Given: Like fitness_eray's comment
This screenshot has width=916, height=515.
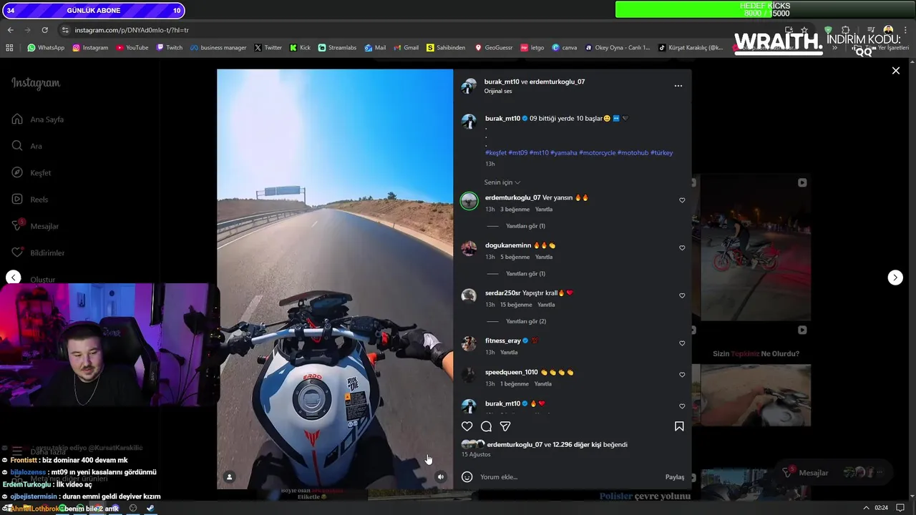Looking at the screenshot, I should point(682,343).
